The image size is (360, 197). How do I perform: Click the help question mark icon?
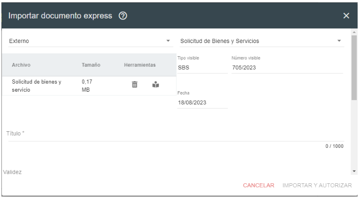[123, 16]
